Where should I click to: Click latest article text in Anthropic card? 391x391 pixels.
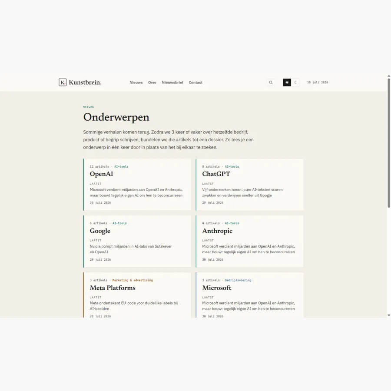249,249
